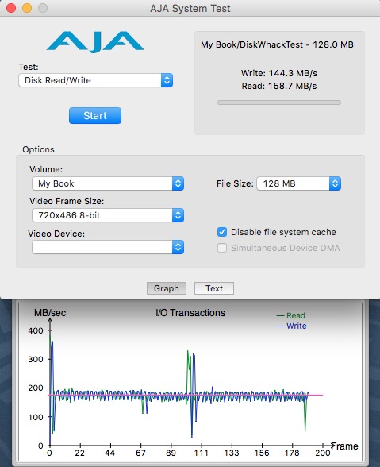The height and width of the screenshot is (467, 380).
Task: Switch to the Text view tab
Action: point(214,288)
